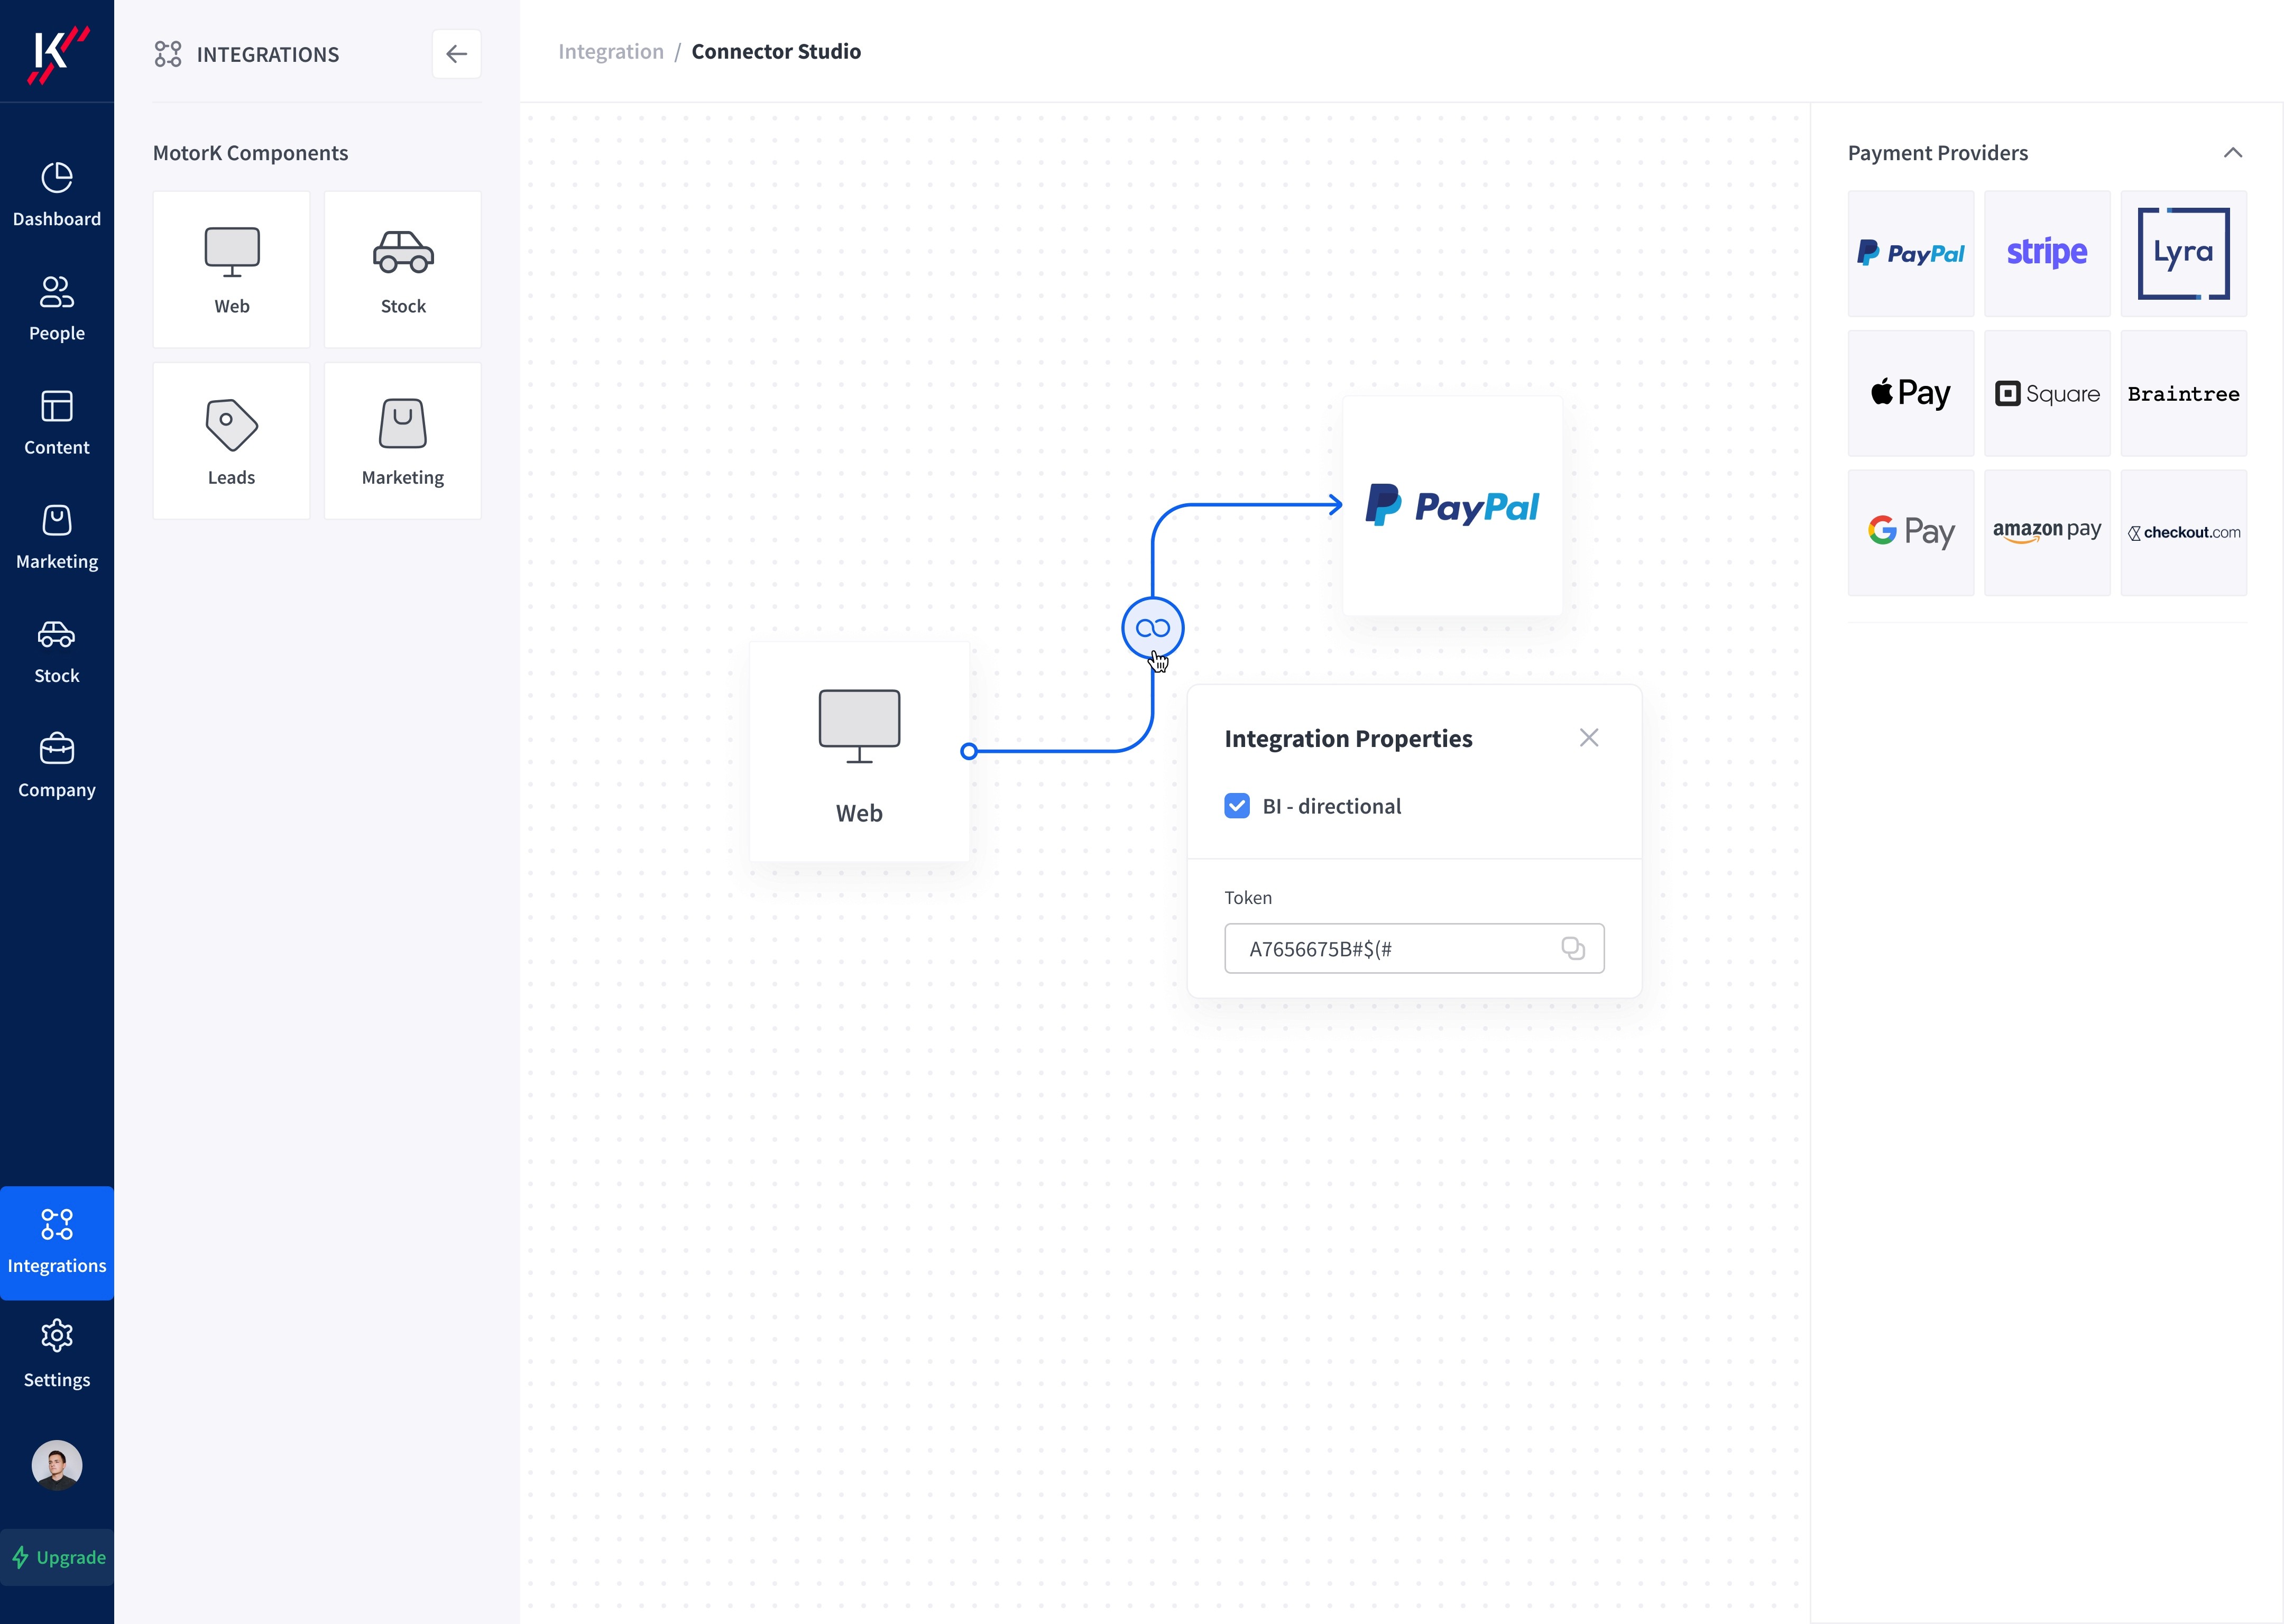Pick the checkout.com provider
This screenshot has width=2284, height=1624.
point(2184,533)
